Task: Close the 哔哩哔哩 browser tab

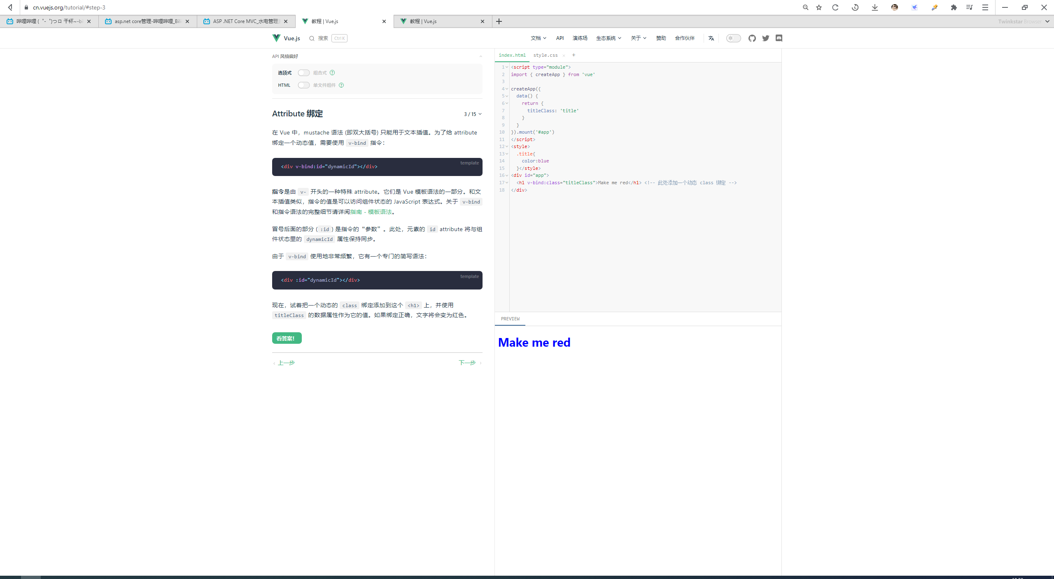Action: 89,21
